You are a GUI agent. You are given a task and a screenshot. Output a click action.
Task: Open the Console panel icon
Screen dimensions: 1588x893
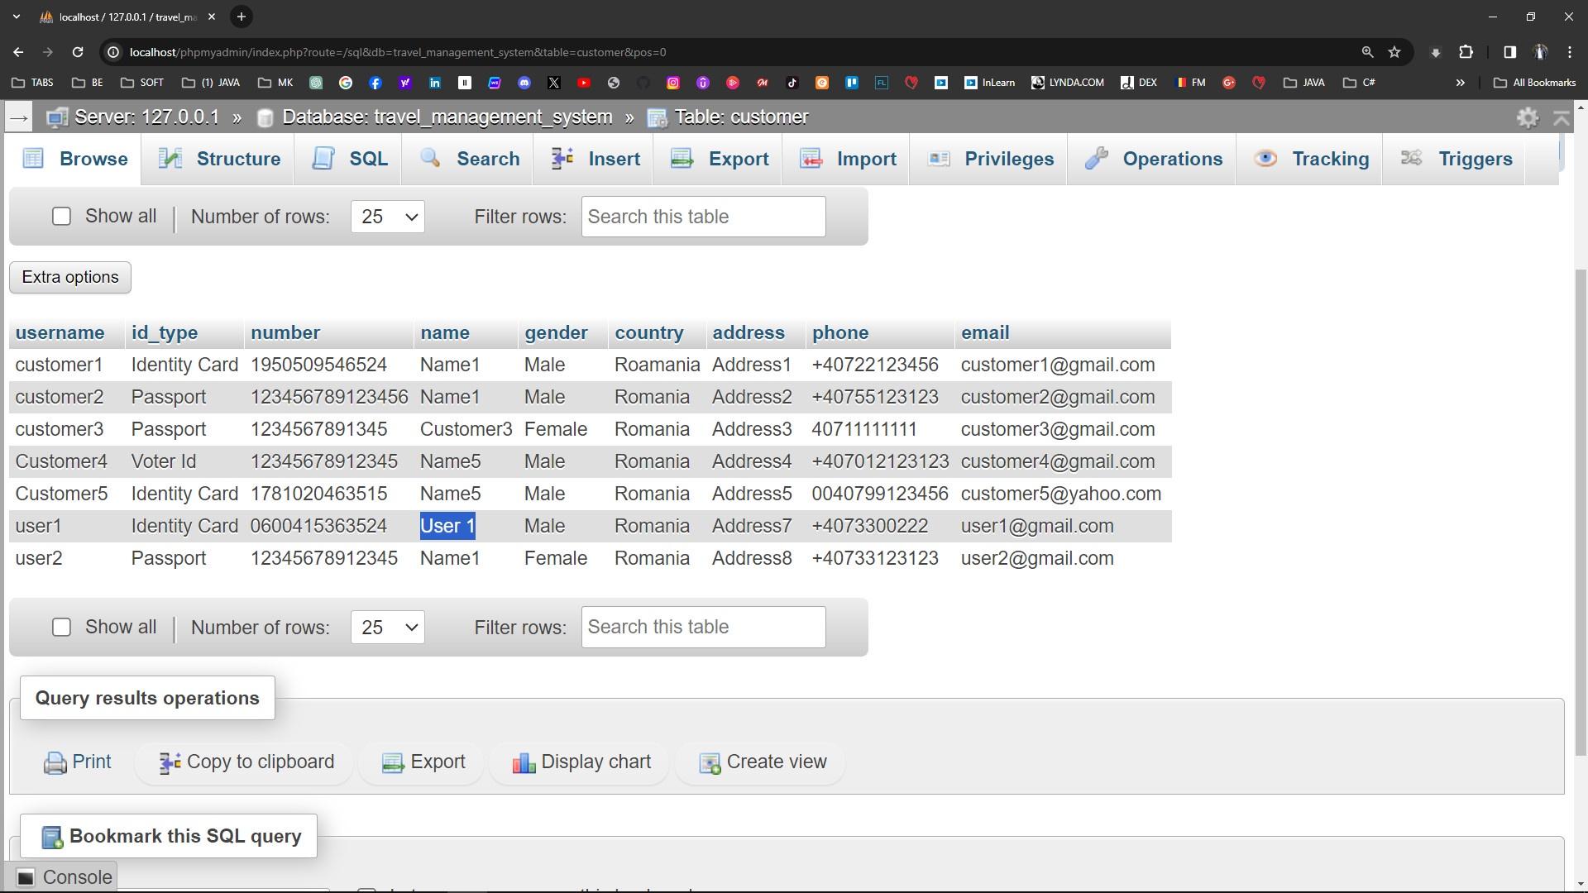click(x=26, y=877)
